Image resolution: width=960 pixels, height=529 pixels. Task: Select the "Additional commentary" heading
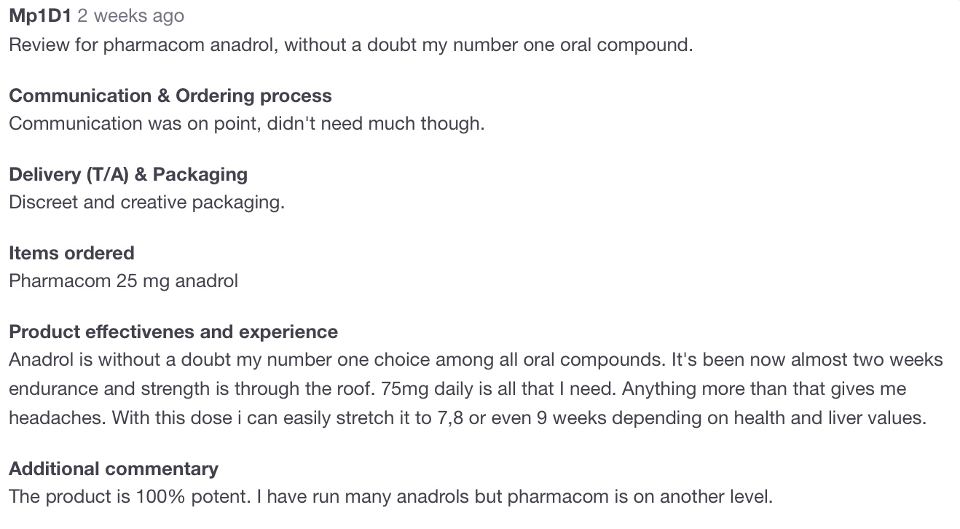[113, 469]
